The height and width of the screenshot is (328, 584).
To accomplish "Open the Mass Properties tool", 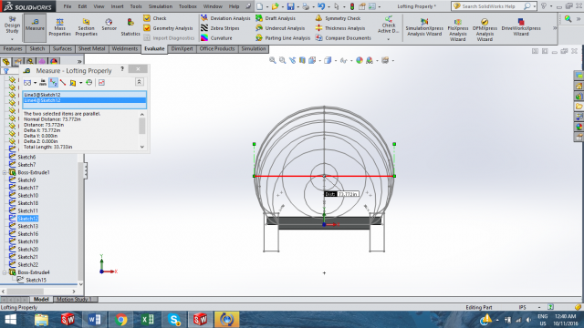I will tap(59, 27).
